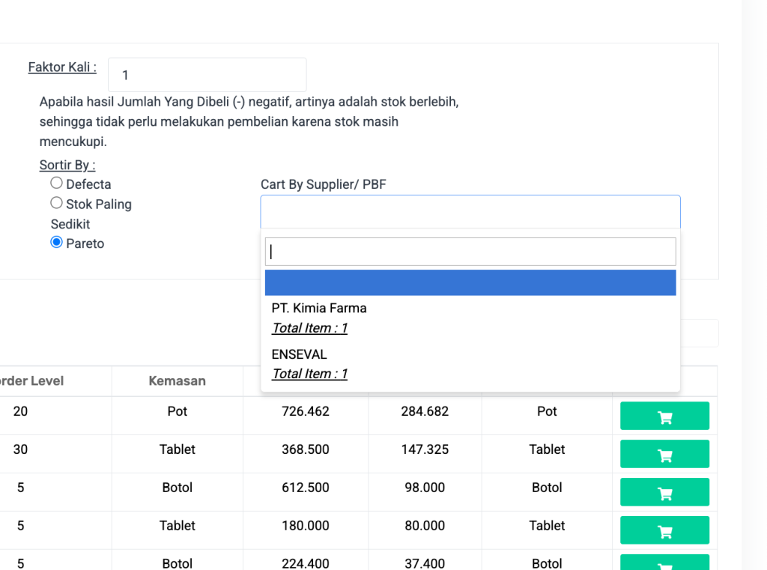Screen dimensions: 767x570
Task: Click the Sortir By label
Action: tap(67, 165)
